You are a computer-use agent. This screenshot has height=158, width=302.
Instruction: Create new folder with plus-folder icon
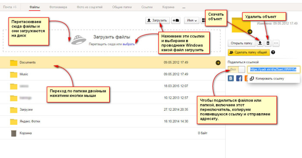click(176, 20)
